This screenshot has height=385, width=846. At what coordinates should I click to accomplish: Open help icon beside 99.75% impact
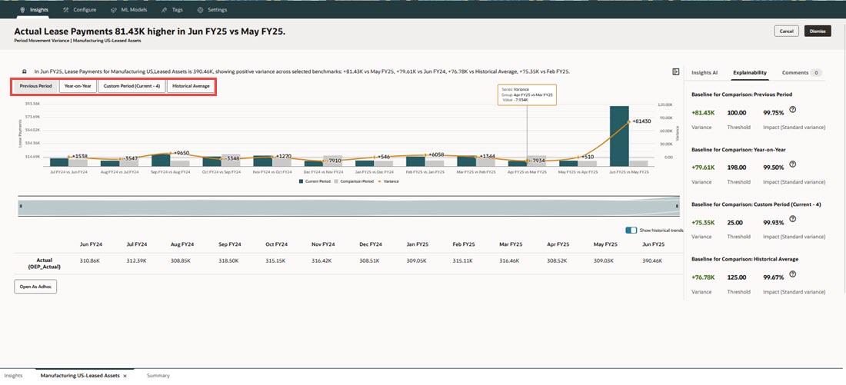pos(792,109)
